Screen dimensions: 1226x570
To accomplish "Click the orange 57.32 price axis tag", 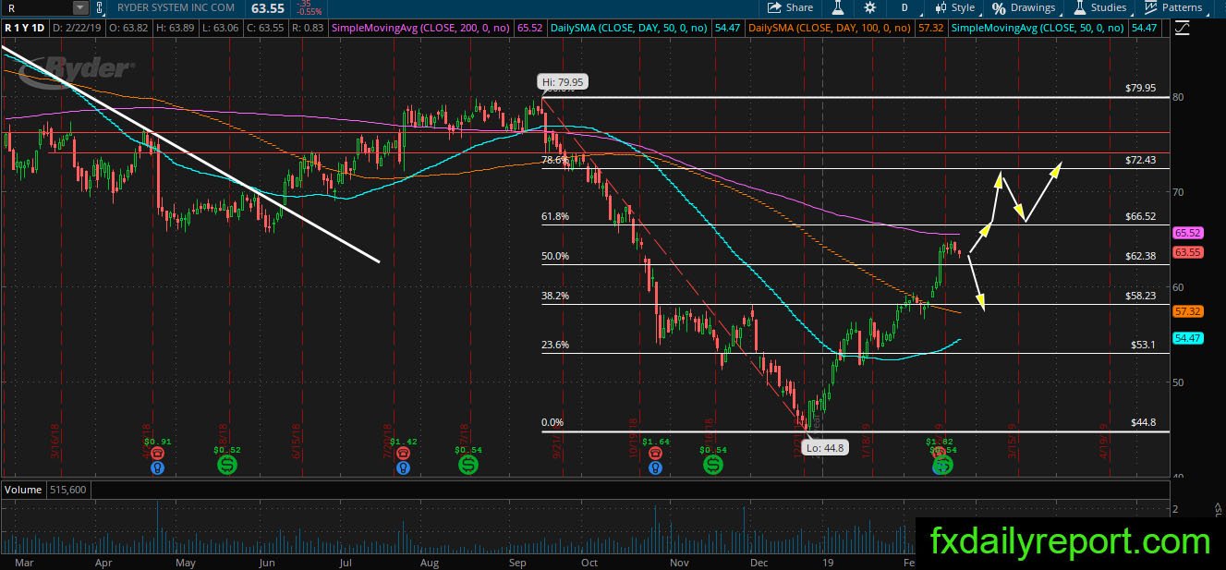I will coord(1186,312).
